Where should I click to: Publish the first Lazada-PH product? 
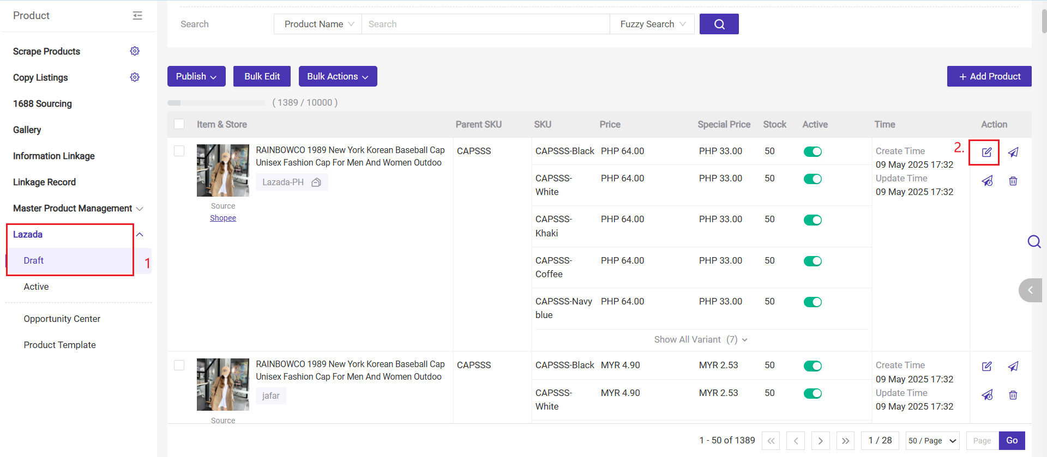coord(1013,153)
